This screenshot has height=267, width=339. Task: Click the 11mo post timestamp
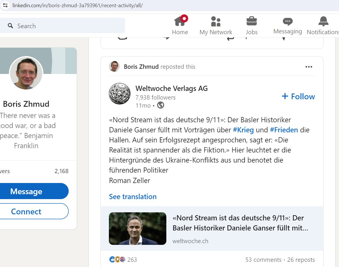click(x=143, y=106)
